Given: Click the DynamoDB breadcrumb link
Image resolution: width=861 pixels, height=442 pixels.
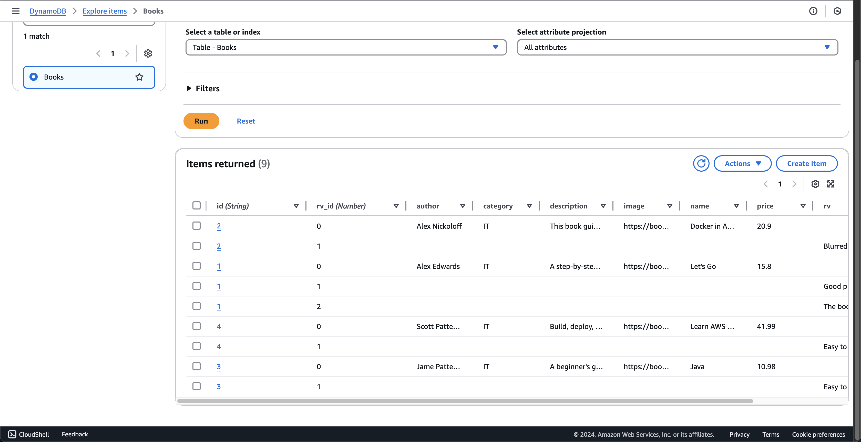Looking at the screenshot, I should point(48,11).
